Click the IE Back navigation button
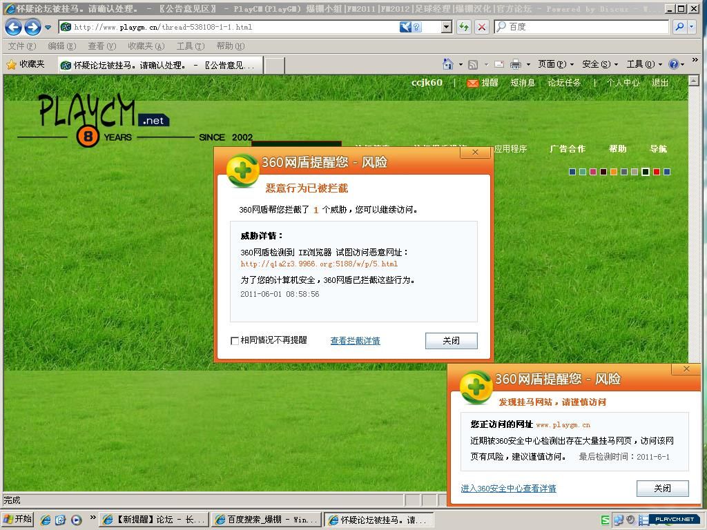The image size is (707, 530). click(x=13, y=27)
